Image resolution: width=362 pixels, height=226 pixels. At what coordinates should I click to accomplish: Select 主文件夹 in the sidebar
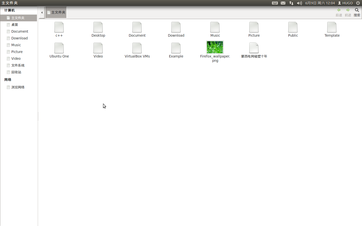(19, 18)
